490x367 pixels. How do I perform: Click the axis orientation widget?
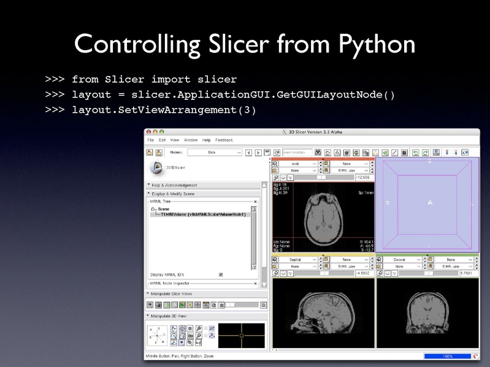coord(157,335)
